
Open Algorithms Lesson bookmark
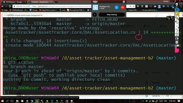48,10
